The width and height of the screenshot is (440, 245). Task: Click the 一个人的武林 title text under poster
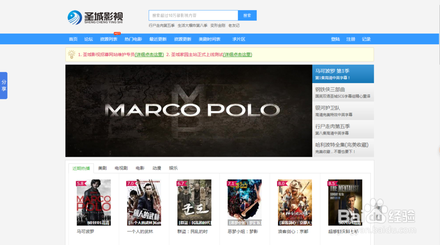tap(140, 231)
